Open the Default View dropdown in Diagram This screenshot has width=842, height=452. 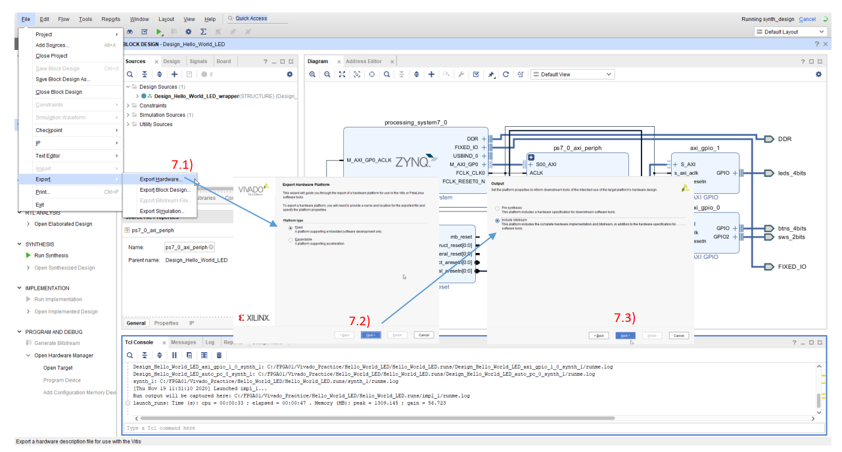coord(572,74)
